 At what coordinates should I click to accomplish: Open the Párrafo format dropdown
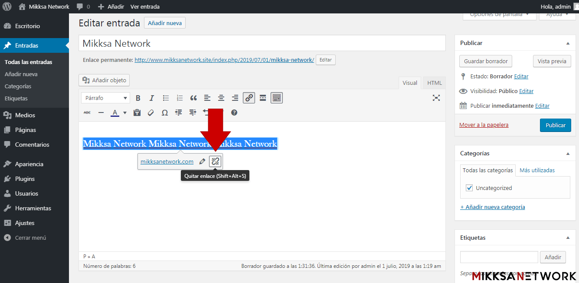(105, 98)
